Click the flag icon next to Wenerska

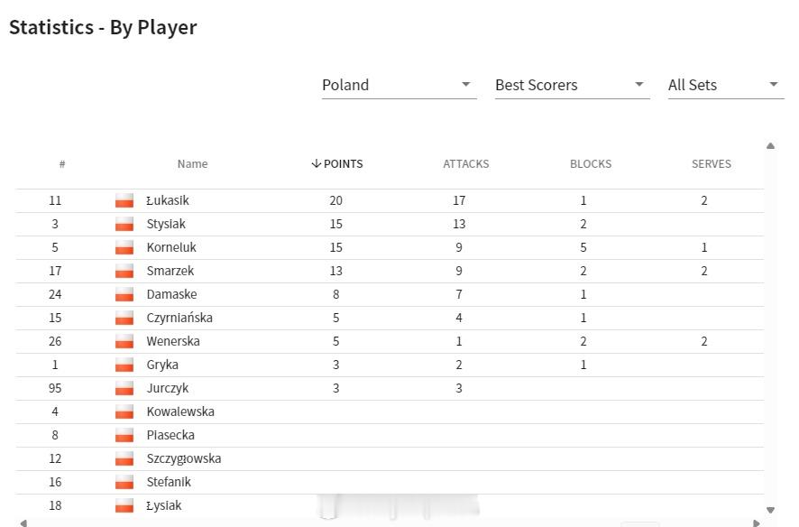(x=124, y=341)
